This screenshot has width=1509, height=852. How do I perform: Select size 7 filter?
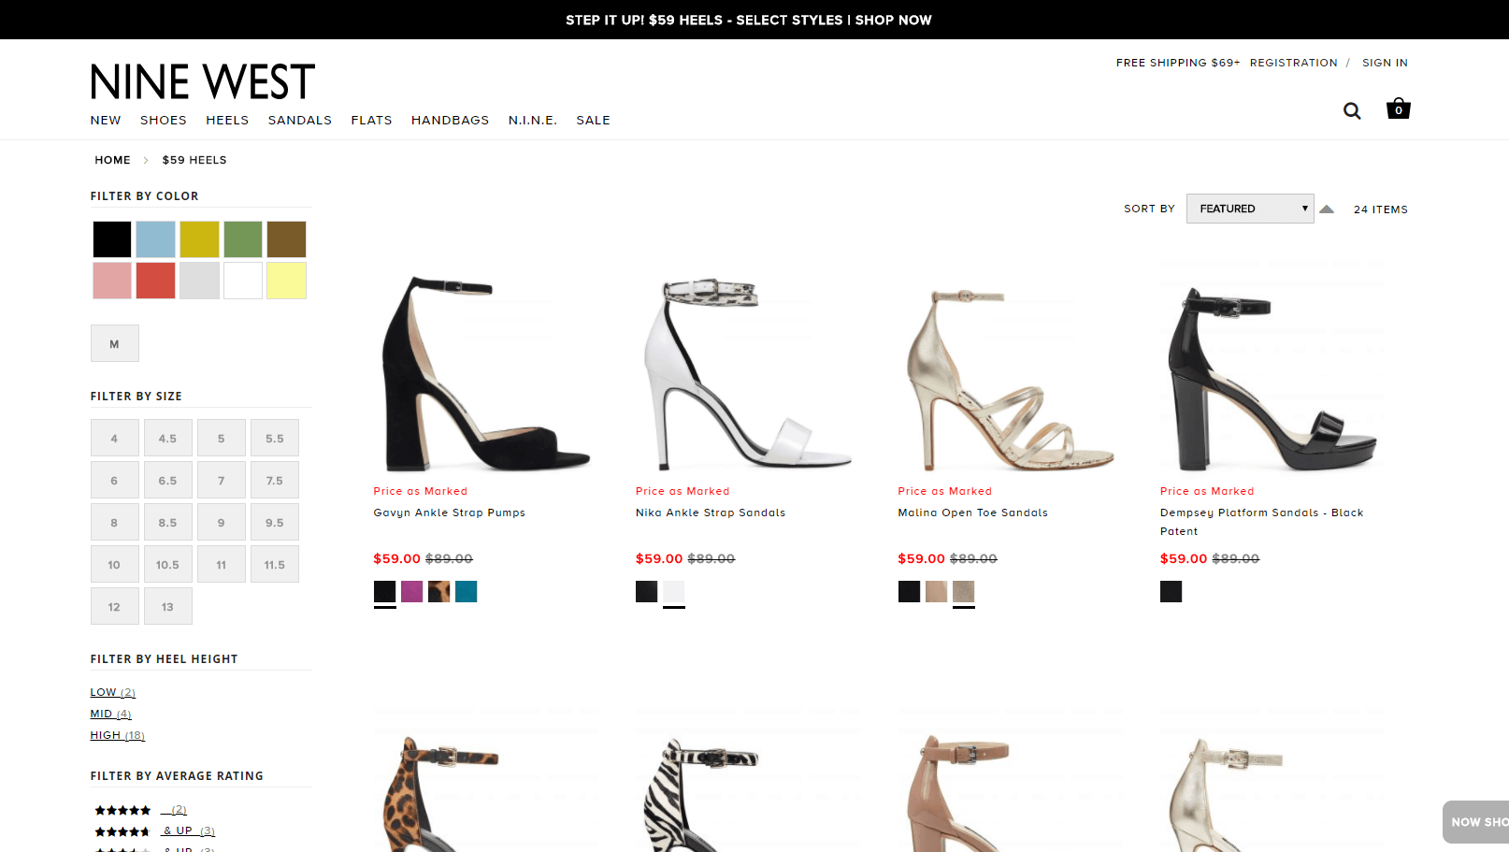tap(222, 480)
